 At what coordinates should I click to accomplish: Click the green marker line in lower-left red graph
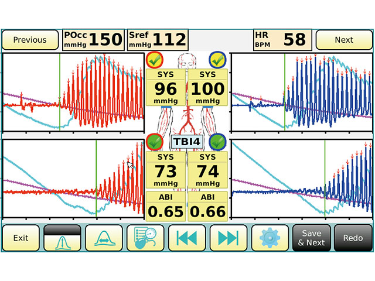(96, 179)
